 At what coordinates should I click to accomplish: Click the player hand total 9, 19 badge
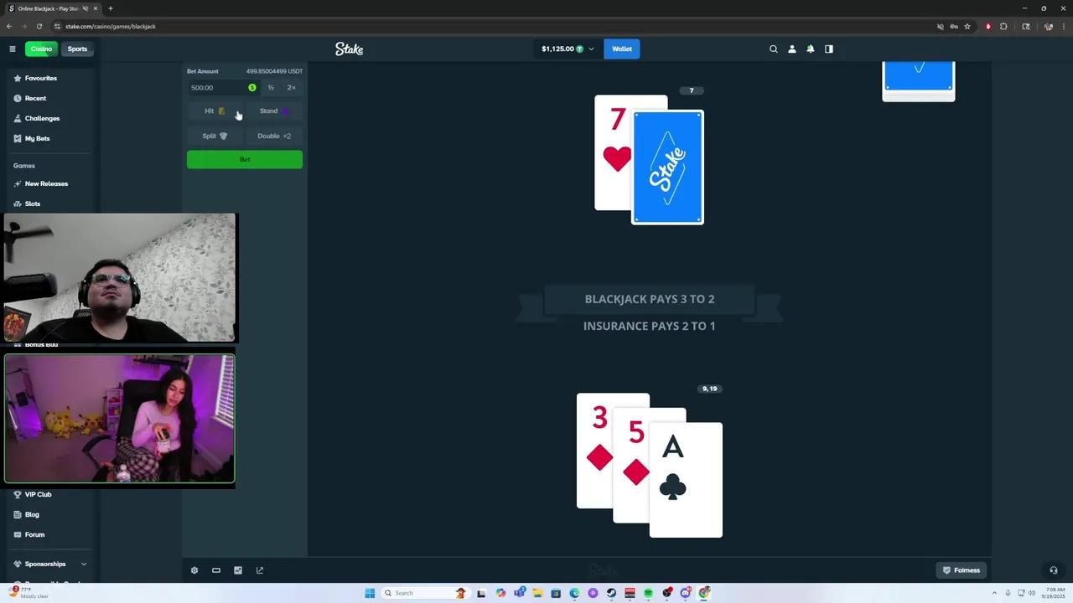click(x=710, y=389)
